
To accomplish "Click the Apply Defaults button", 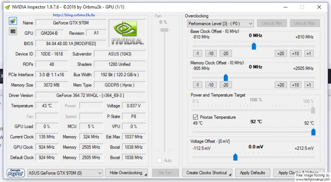I will click(x=252, y=173).
